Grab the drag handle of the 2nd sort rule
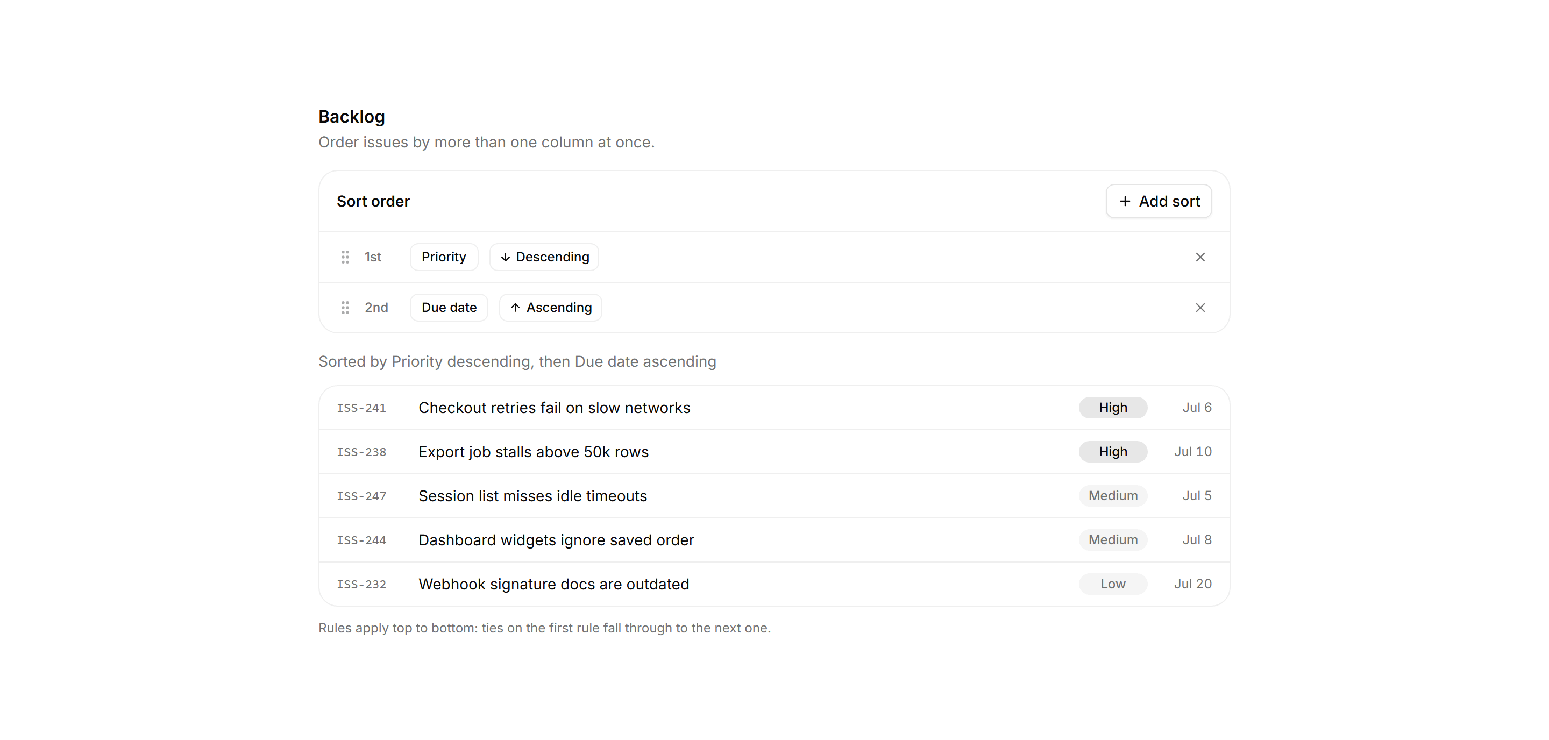Image resolution: width=1549 pixels, height=740 pixels. click(x=345, y=308)
